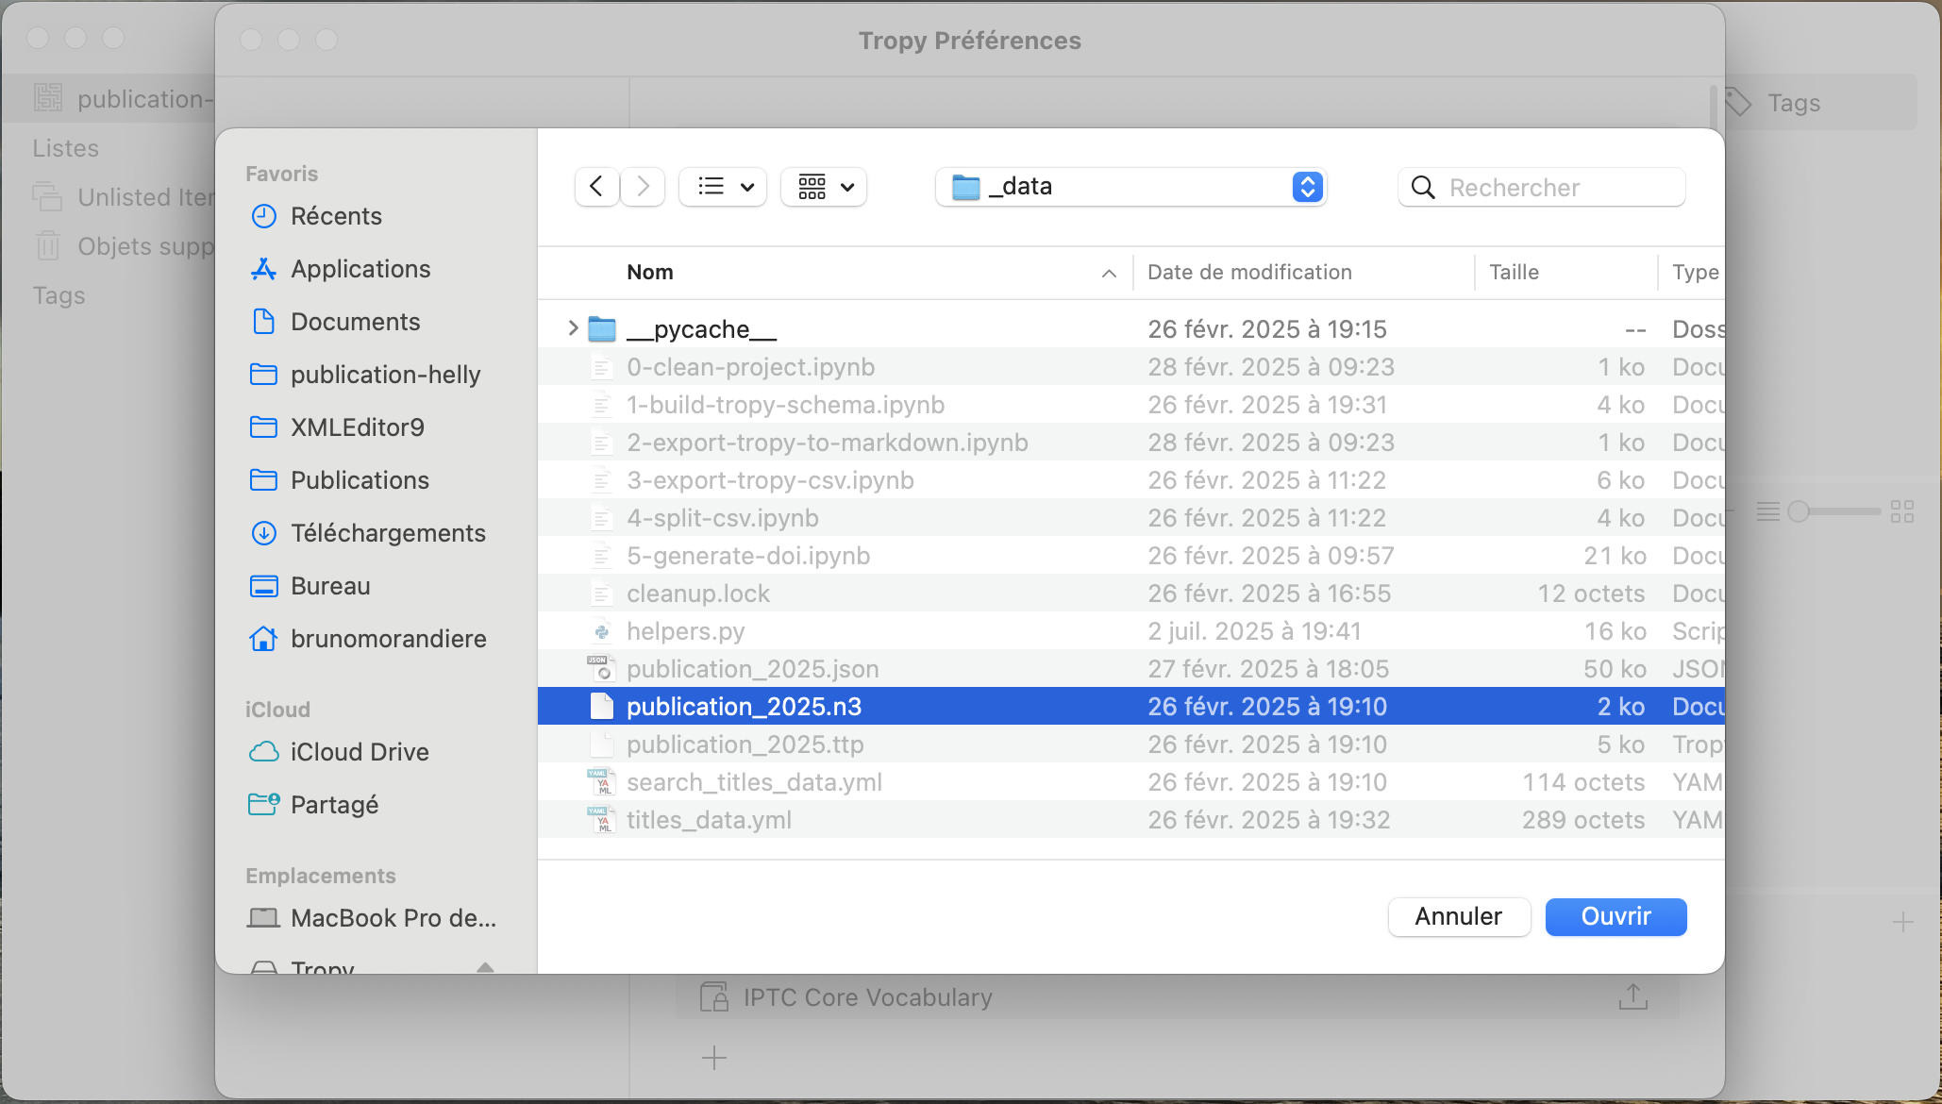Select the Bureau sidebar item
The image size is (1942, 1104).
(330, 586)
